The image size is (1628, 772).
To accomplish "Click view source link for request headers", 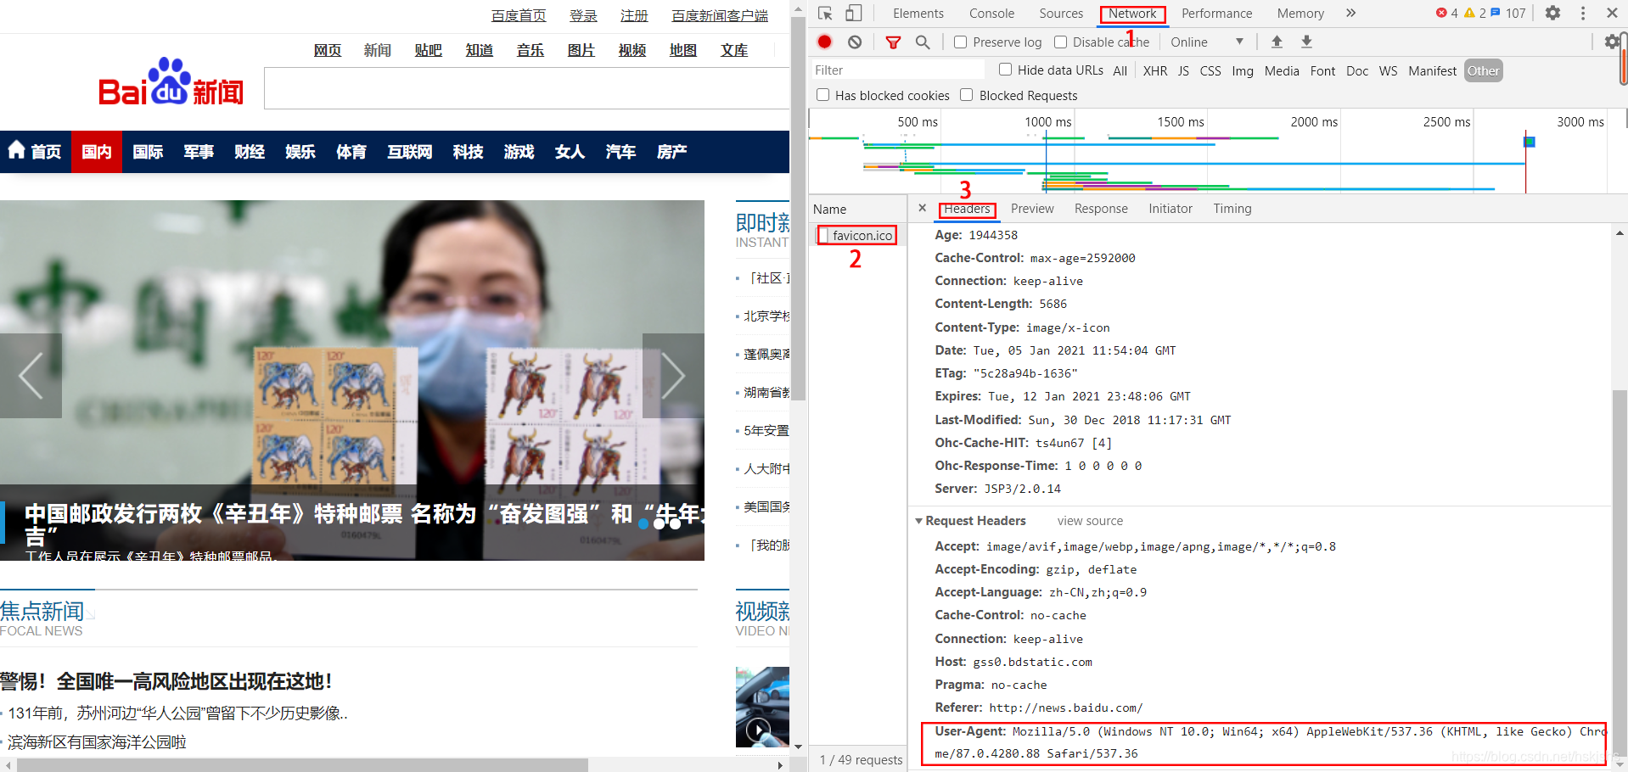I will [x=1090, y=521].
